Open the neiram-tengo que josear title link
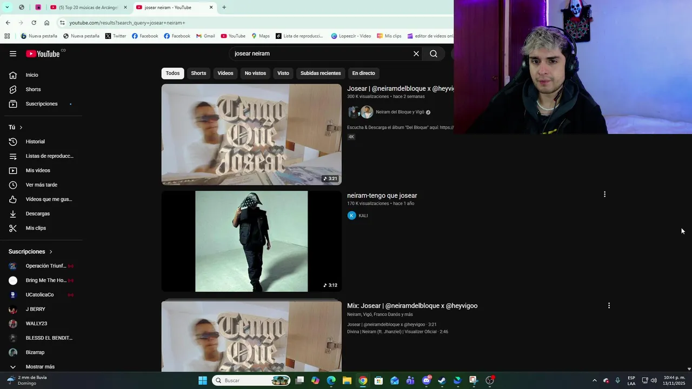This screenshot has width=692, height=389. coord(382,196)
